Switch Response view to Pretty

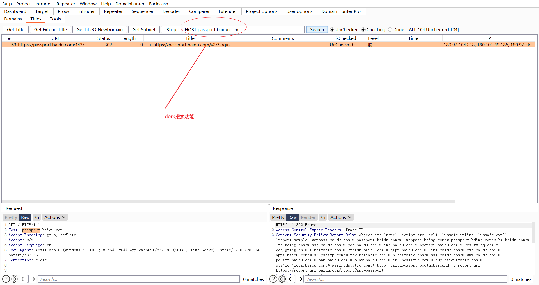click(278, 217)
